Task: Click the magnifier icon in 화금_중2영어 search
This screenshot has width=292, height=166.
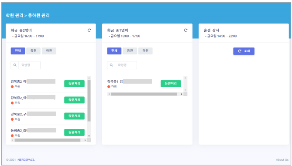Action: click(15, 65)
